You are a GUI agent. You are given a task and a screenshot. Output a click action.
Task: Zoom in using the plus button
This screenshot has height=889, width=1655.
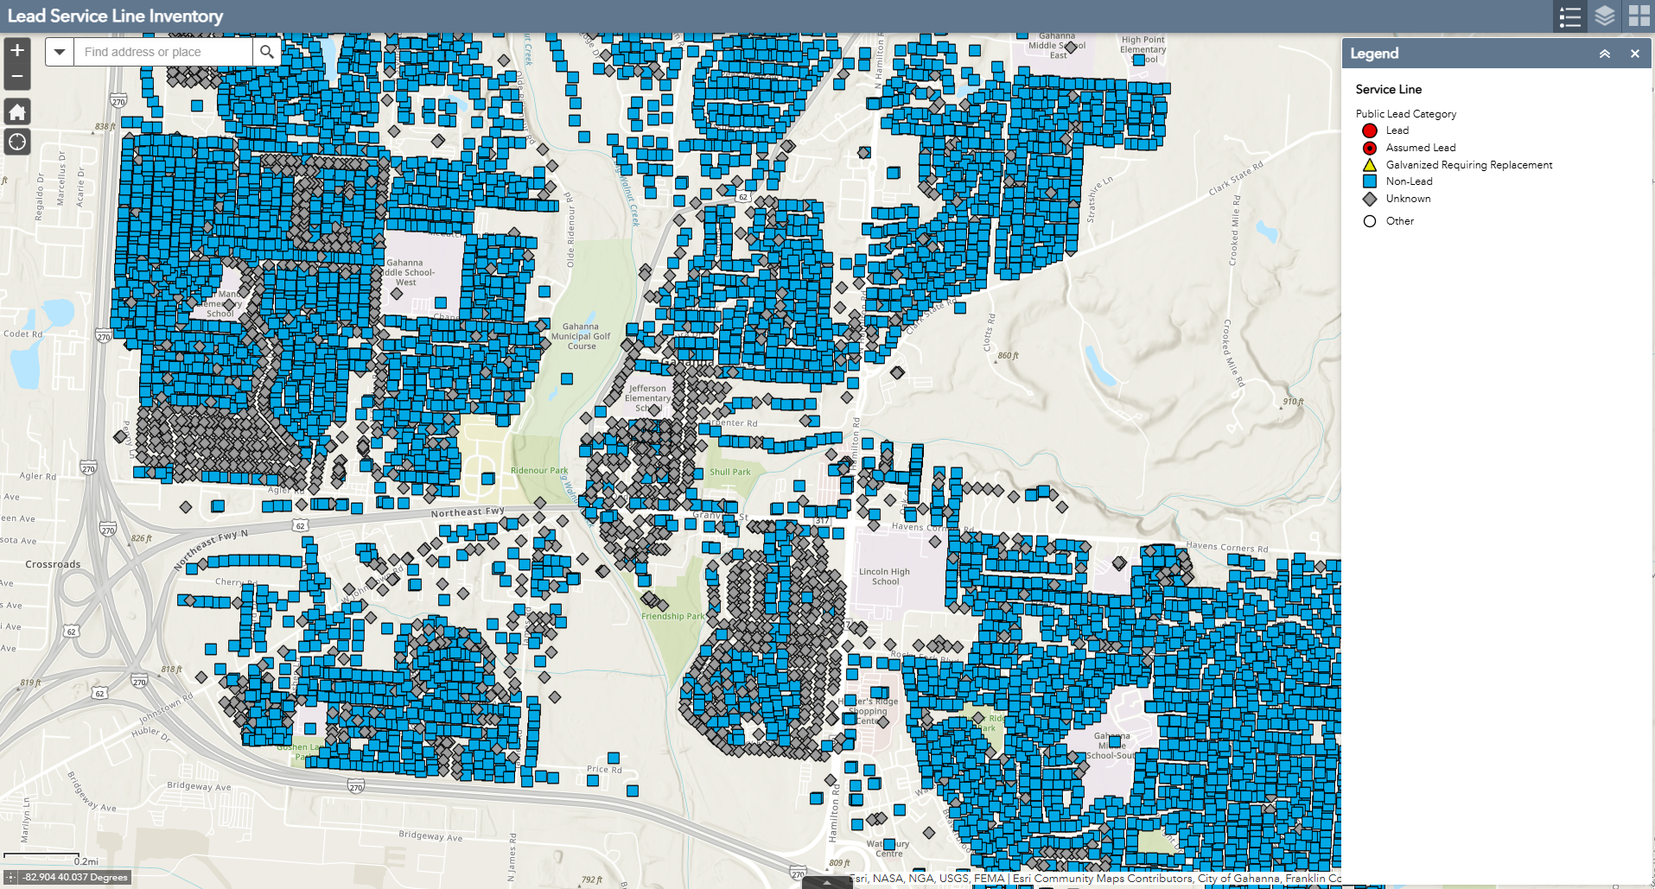coord(16,50)
